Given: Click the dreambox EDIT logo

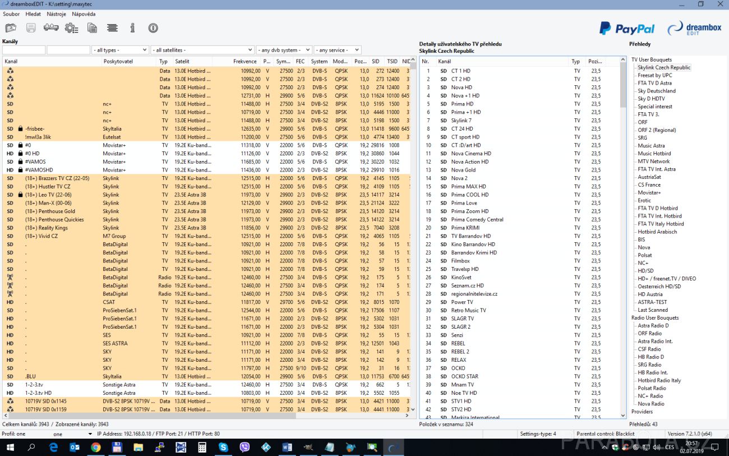Looking at the screenshot, I should coord(694,28).
